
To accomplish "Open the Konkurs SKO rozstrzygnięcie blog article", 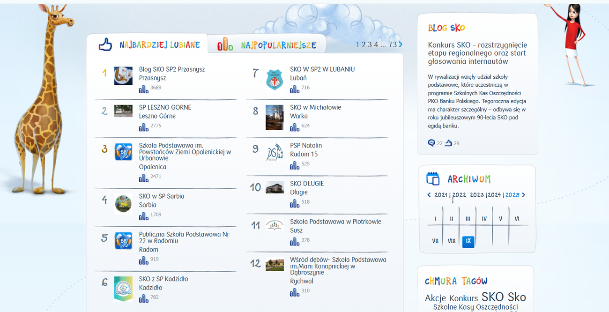I will (x=477, y=53).
